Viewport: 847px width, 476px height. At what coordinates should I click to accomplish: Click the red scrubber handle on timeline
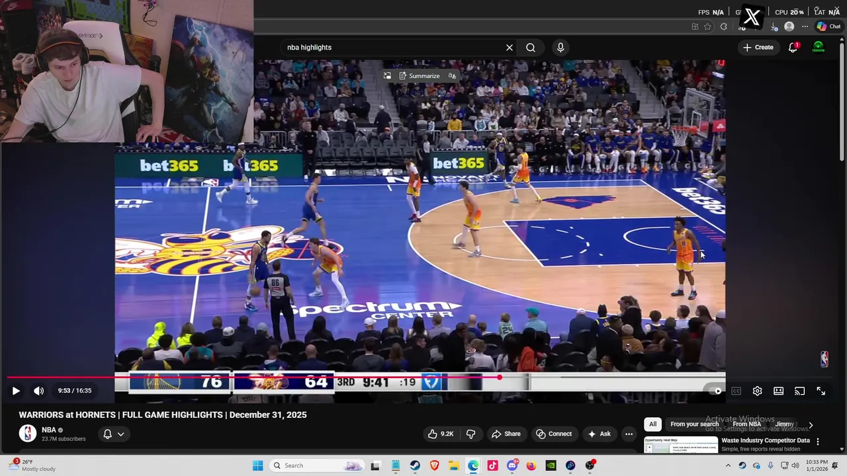(x=500, y=377)
